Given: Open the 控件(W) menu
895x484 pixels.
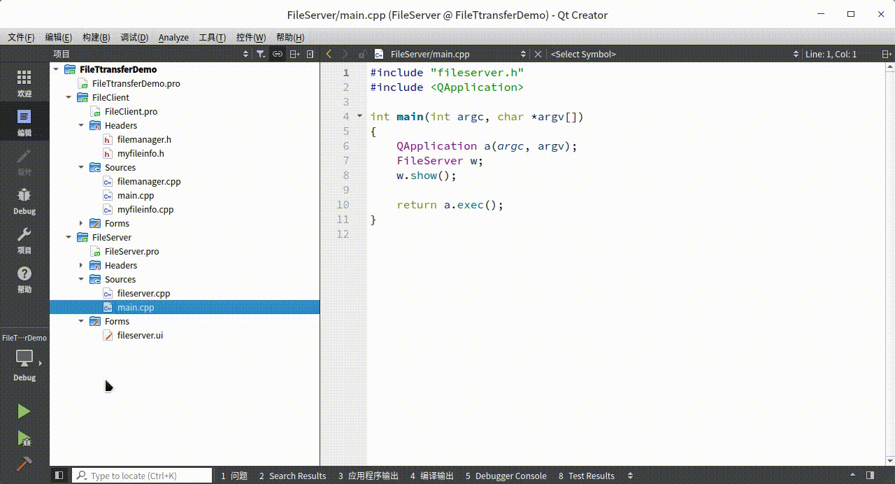Looking at the screenshot, I should [x=250, y=38].
